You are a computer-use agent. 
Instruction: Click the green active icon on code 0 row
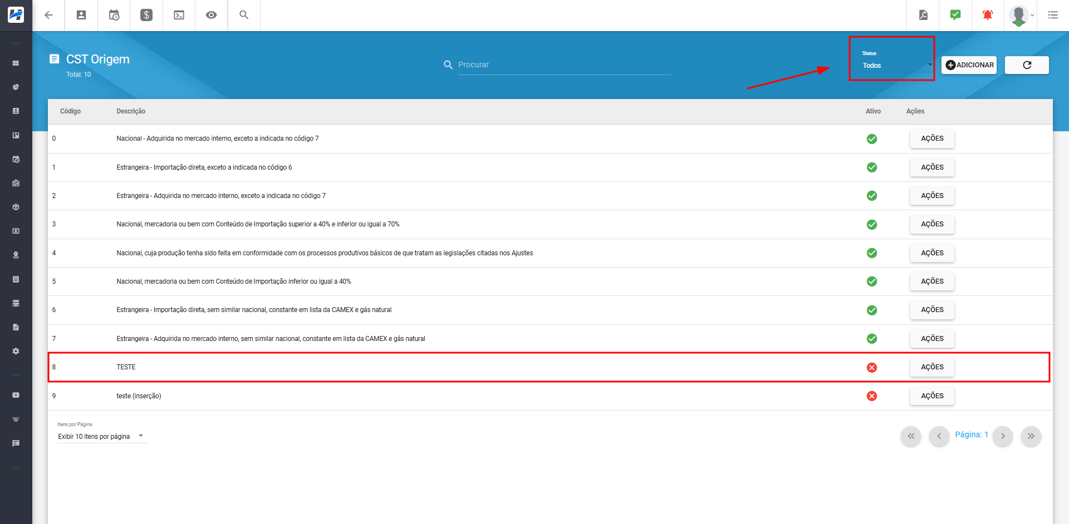(x=872, y=139)
